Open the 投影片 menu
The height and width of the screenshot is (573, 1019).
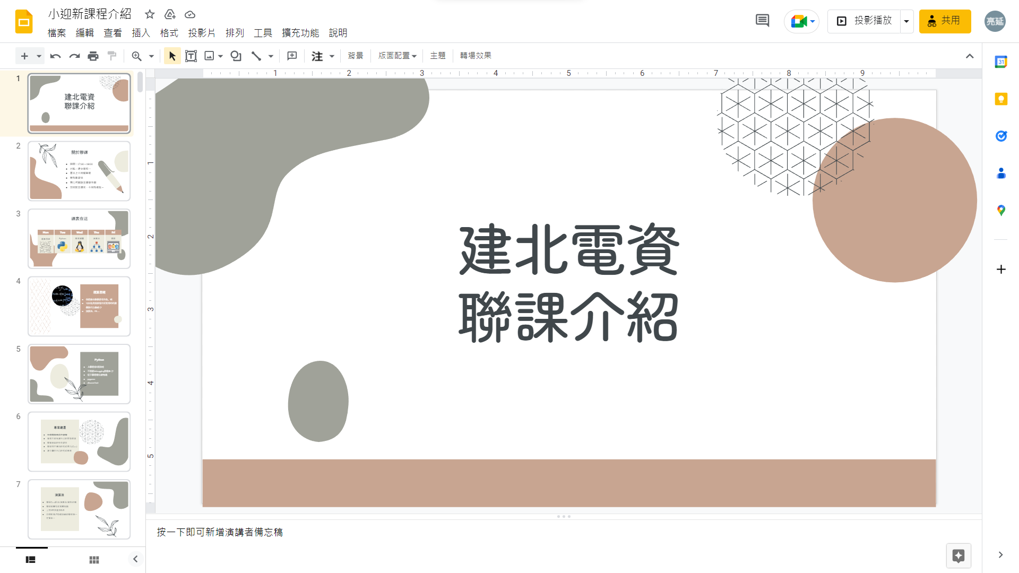coord(201,33)
